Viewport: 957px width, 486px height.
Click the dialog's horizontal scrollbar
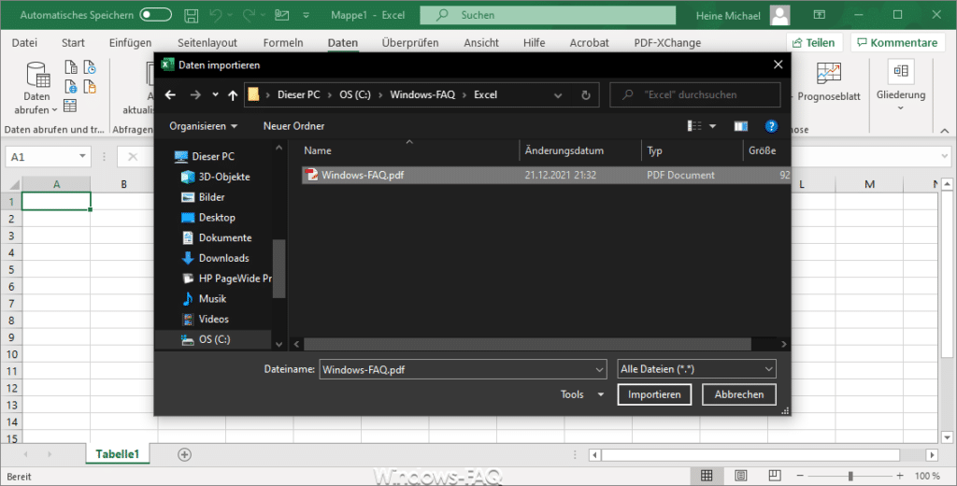pos(527,344)
